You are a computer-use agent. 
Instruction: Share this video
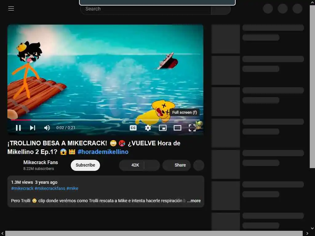coord(177,165)
